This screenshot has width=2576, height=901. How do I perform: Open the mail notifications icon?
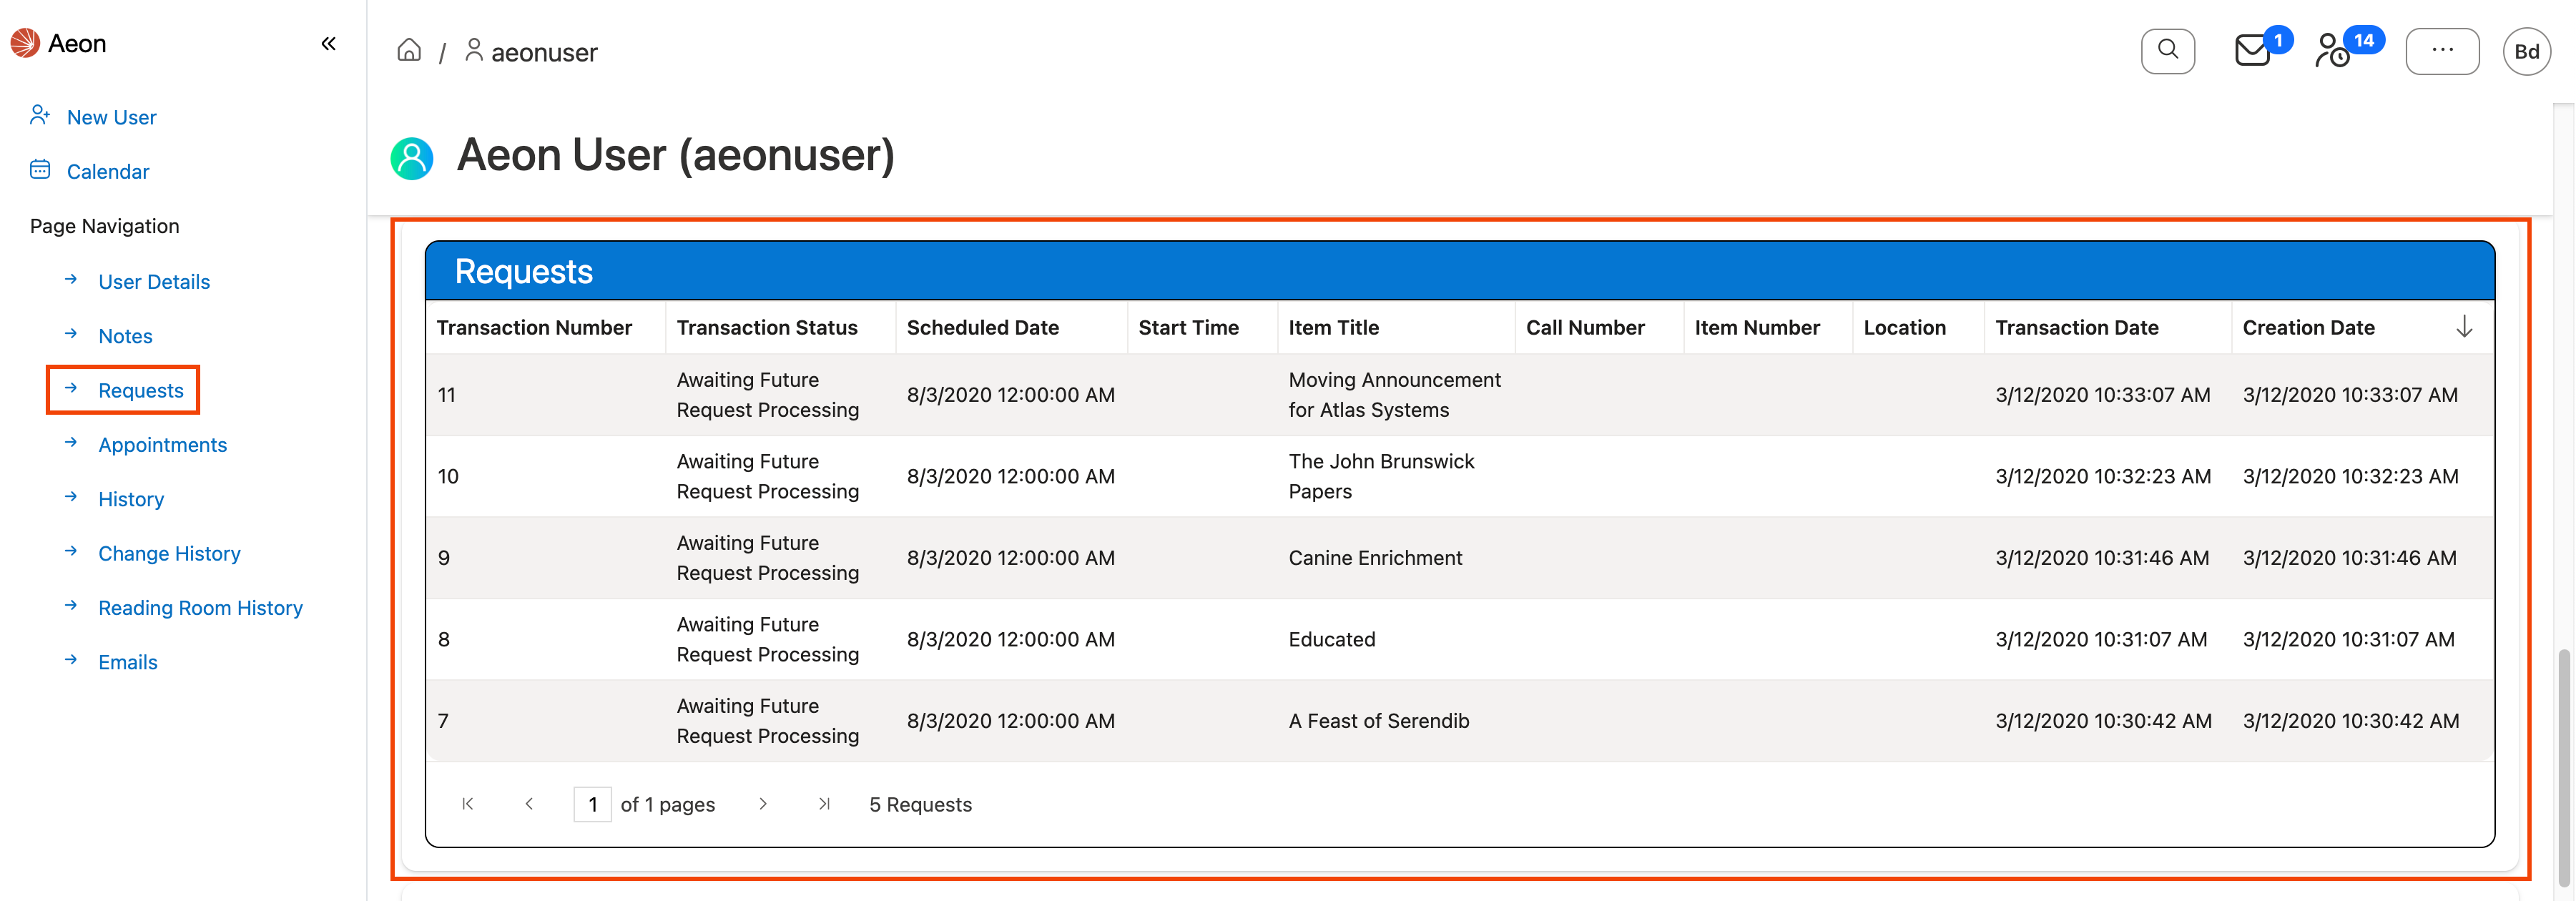(2252, 50)
